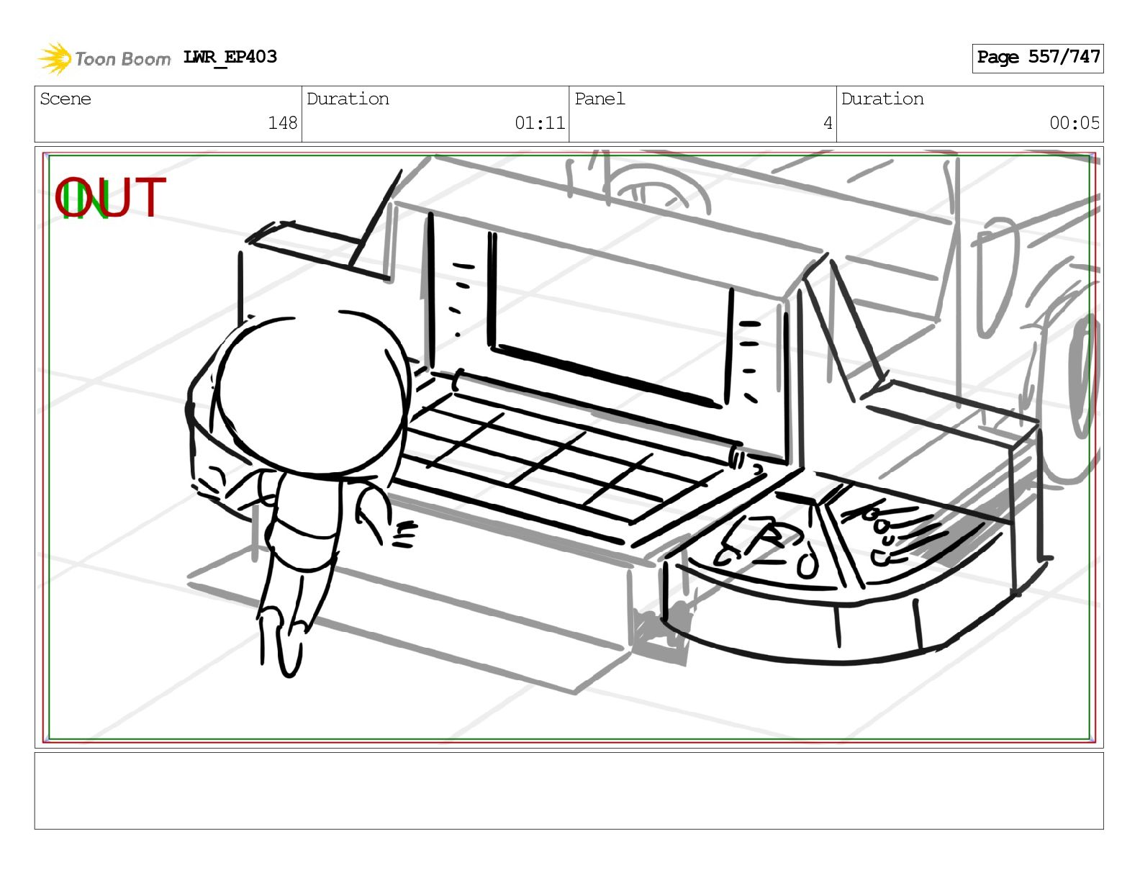Viewport: 1140px width, 881px height.
Task: Click the scene duration value 01:11
Action: 540,123
